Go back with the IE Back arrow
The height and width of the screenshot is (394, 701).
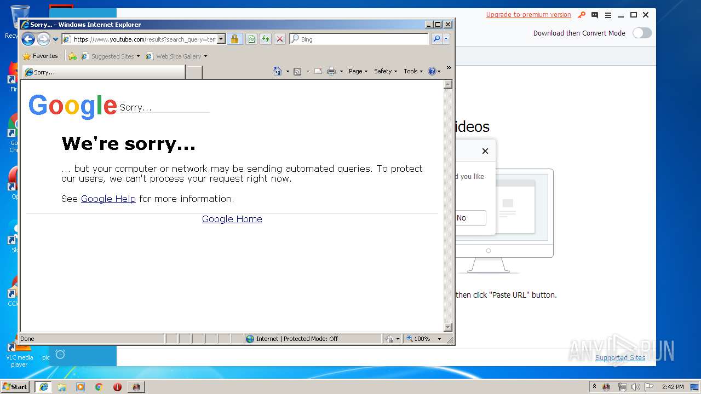point(28,39)
